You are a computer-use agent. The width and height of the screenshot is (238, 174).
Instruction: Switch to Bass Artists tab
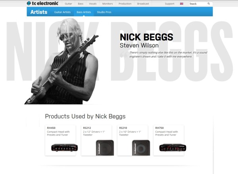click(84, 12)
